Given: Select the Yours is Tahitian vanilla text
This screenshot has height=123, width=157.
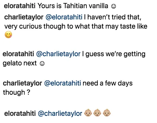Looking at the screenshot, I should pyautogui.click(x=73, y=6).
